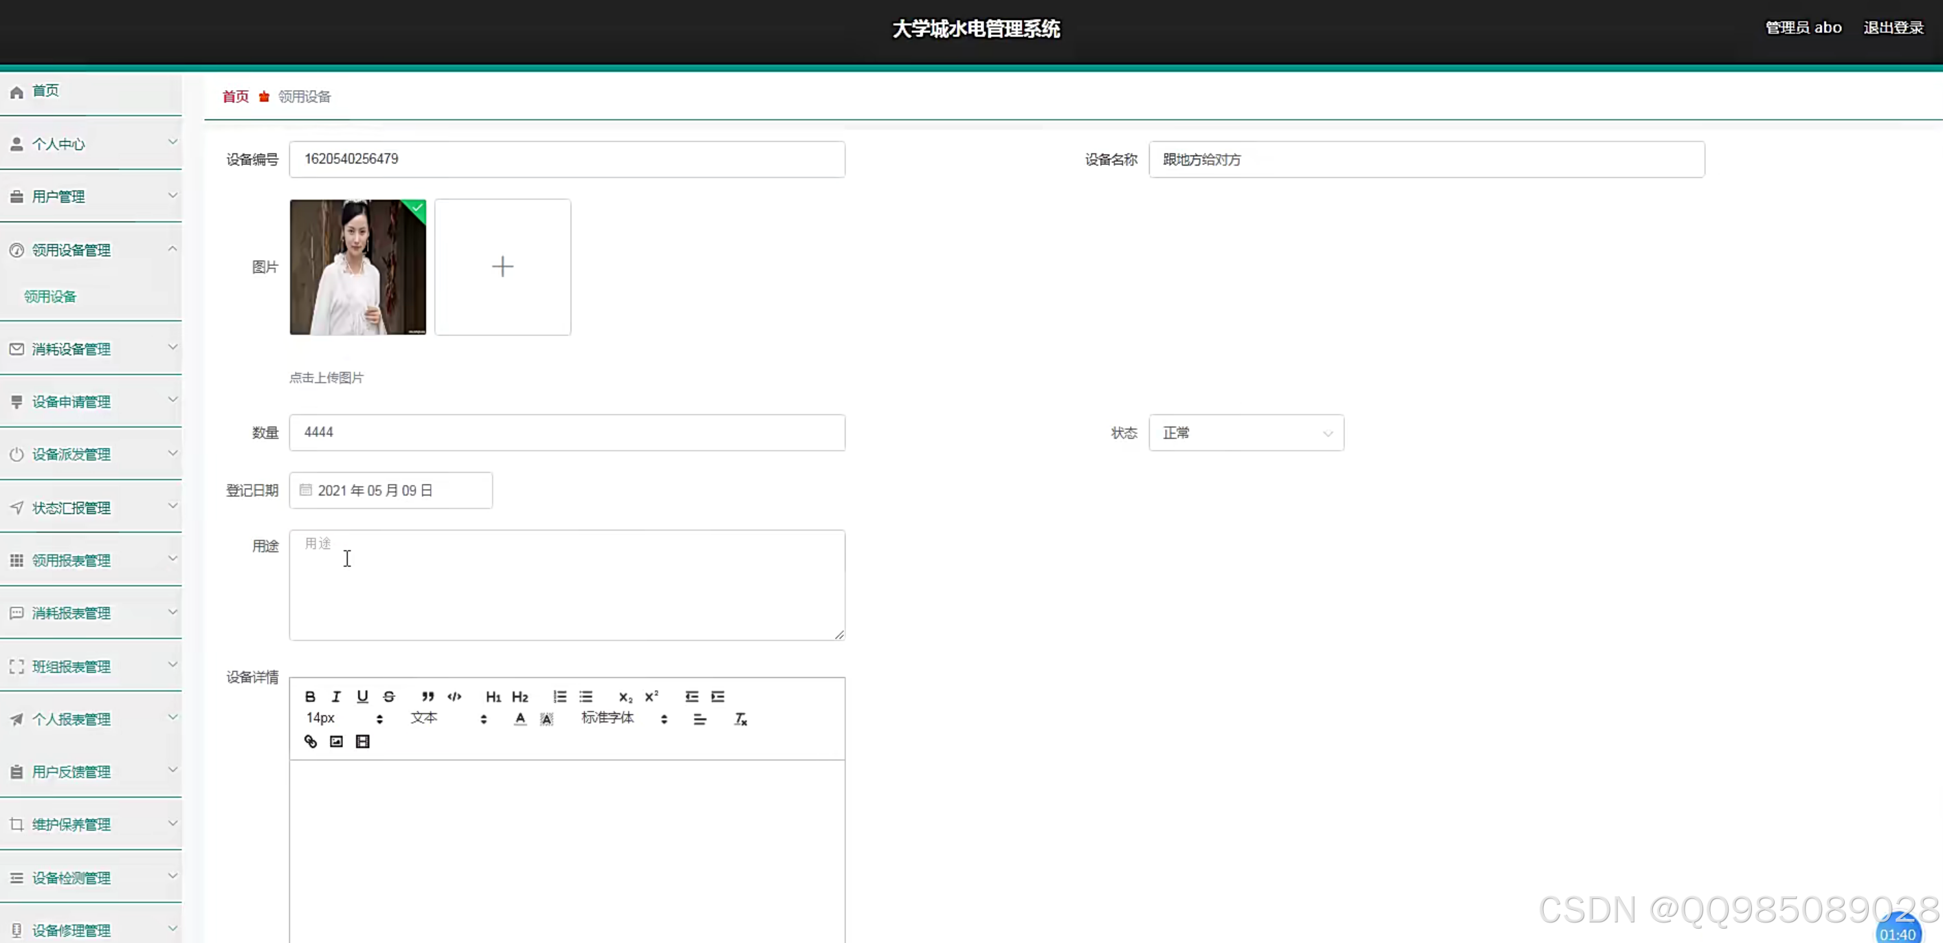This screenshot has height=943, width=1943.
Task: Insert an image via the editor image icon
Action: click(336, 742)
